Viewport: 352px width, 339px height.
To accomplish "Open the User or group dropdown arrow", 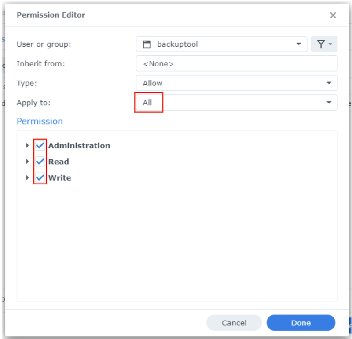I will (298, 44).
